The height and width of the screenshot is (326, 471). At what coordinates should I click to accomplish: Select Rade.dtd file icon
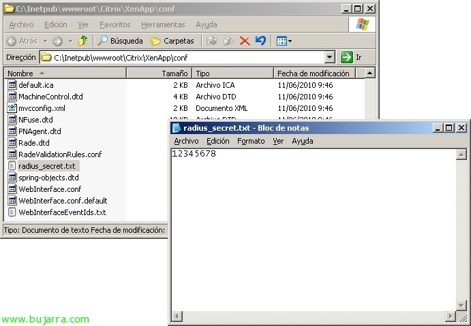tap(12, 143)
